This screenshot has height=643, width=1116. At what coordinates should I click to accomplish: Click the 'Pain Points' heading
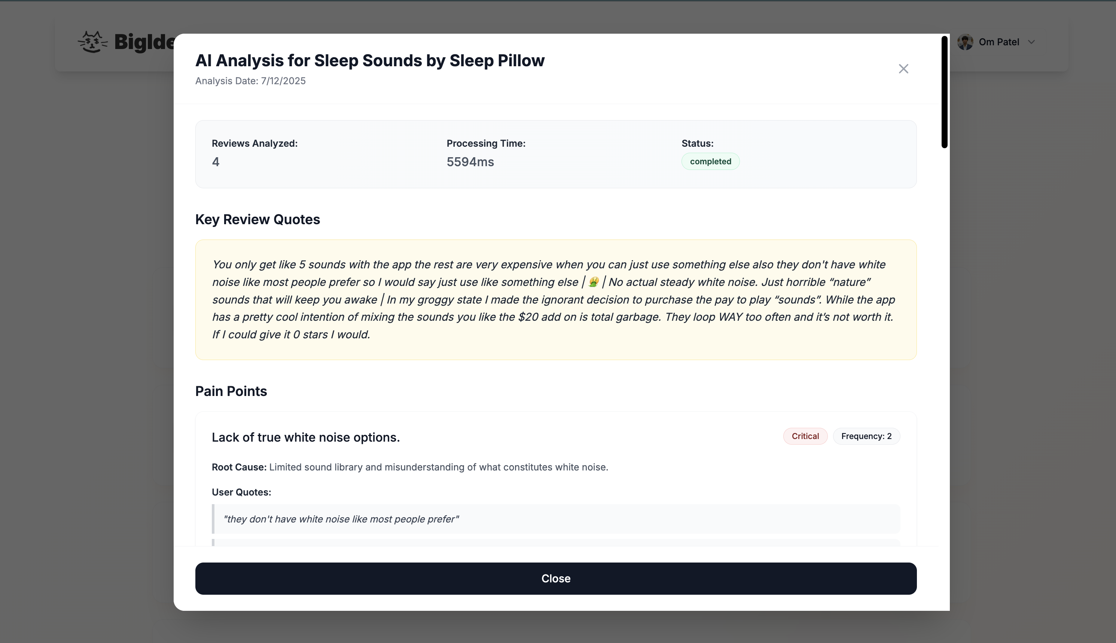pos(231,391)
